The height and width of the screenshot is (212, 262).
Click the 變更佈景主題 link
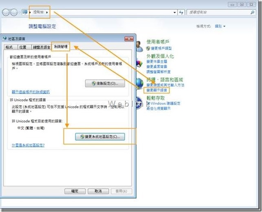point(157,61)
